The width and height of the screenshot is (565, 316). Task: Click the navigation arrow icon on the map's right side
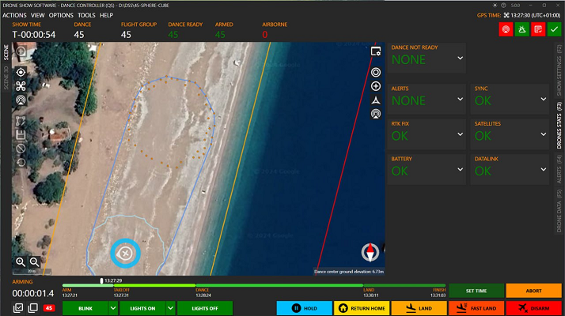pyautogui.click(x=376, y=100)
